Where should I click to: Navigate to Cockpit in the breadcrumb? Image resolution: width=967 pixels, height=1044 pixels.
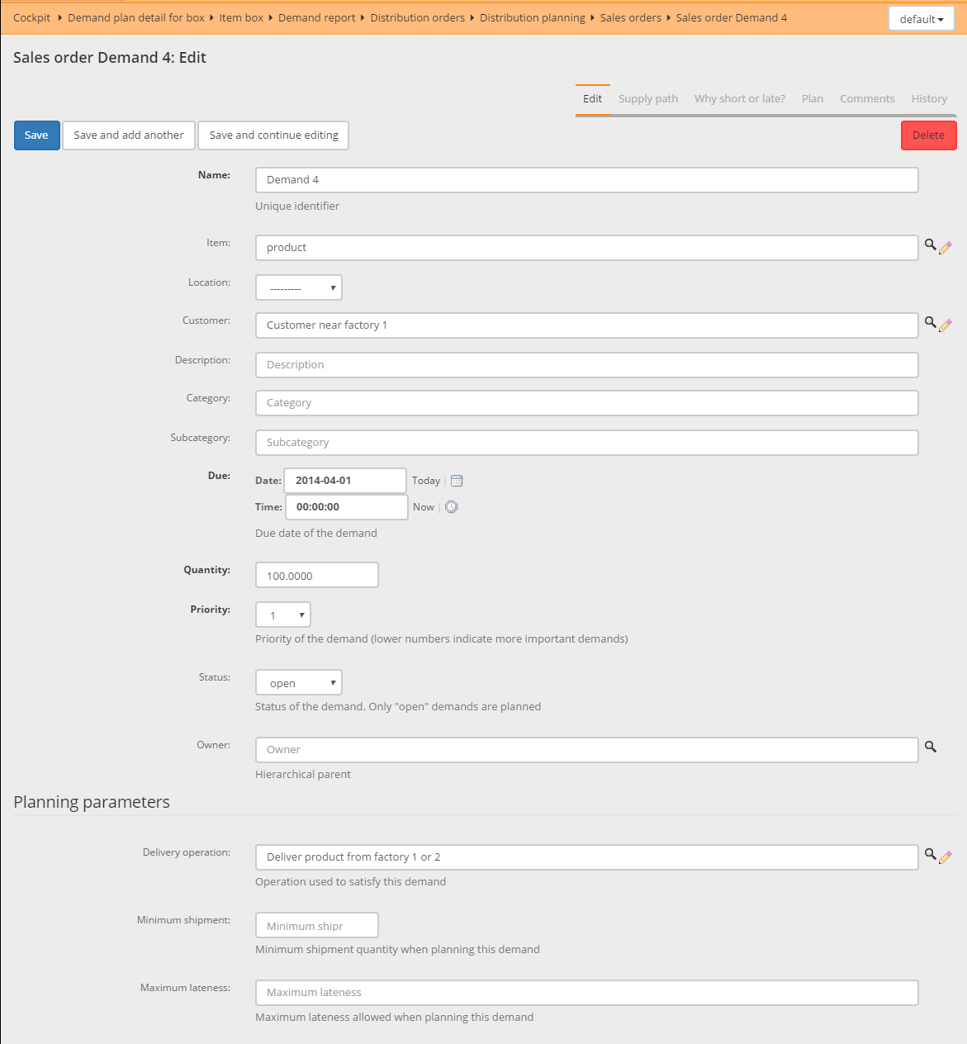pos(31,17)
